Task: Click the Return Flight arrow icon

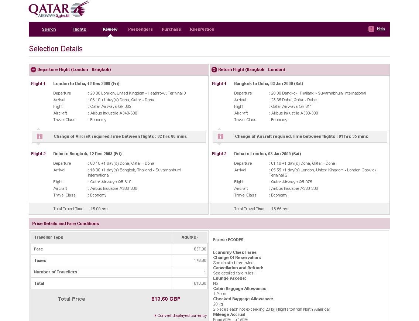Action: click(214, 70)
